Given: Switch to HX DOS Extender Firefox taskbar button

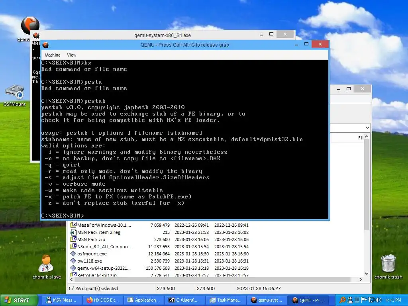Looking at the screenshot, I should pos(102,300).
